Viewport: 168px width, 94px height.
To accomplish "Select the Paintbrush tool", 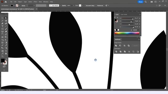I will [6, 29].
